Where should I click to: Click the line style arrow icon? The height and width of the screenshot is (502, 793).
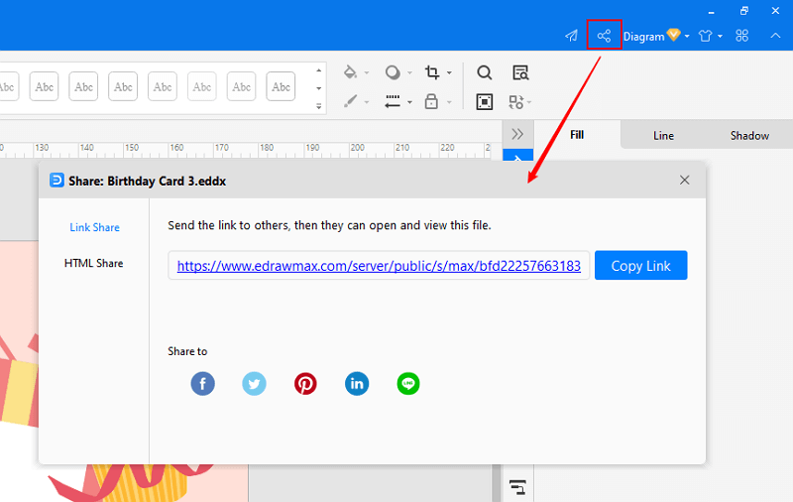point(393,101)
